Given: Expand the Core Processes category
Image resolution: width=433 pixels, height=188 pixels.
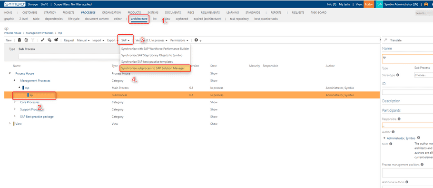Looking at the screenshot, I should tap(15, 102).
